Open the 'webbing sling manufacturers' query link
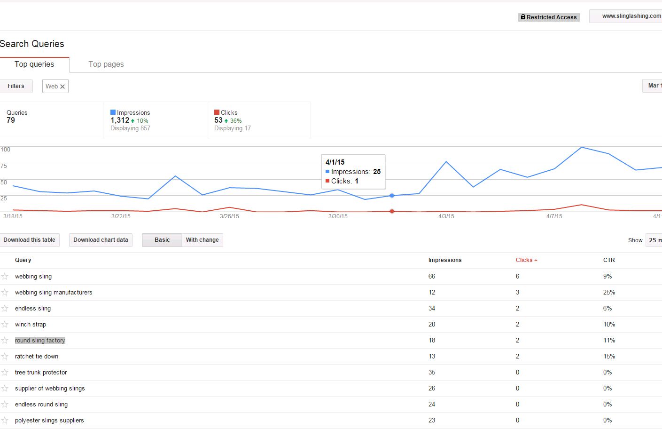The width and height of the screenshot is (662, 429). (54, 292)
